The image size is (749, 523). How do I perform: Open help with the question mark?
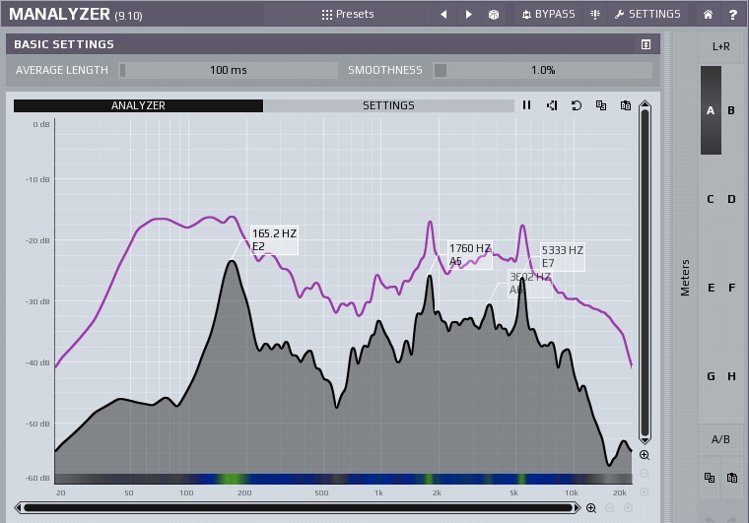[x=732, y=15]
